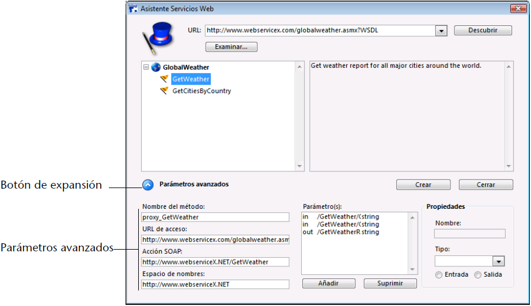Click the wizard hat and wand icon
This screenshot has height=306, width=531.
tap(158, 38)
